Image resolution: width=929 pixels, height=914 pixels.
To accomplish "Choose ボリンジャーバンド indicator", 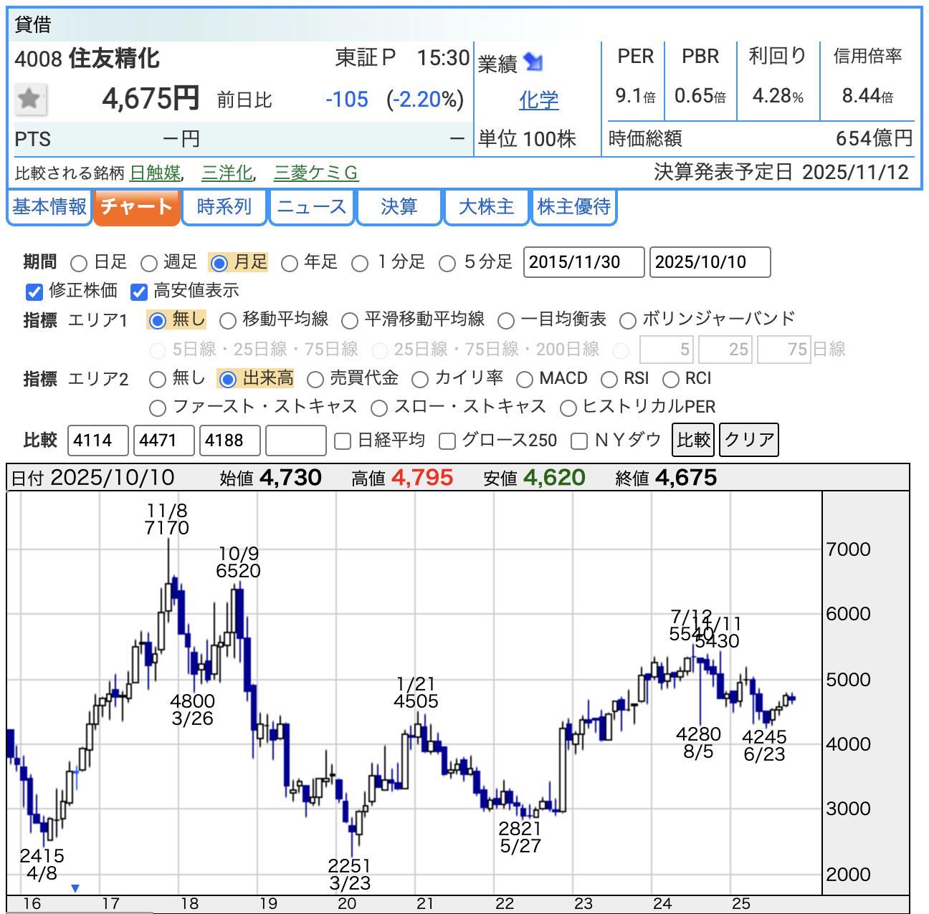I will [x=628, y=320].
